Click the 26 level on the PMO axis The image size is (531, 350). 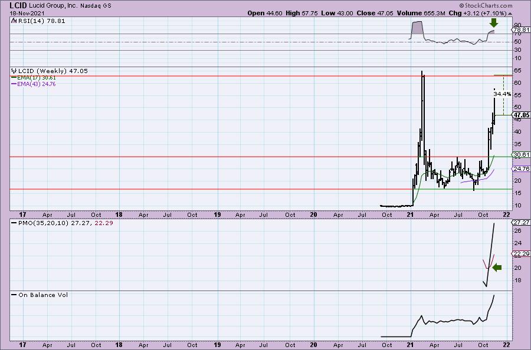pyautogui.click(x=517, y=230)
